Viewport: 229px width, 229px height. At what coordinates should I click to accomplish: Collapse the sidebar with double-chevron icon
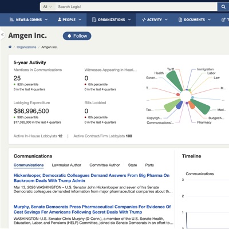tap(2, 34)
